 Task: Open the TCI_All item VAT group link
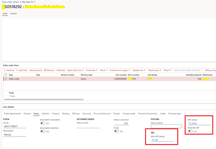coord(155,140)
